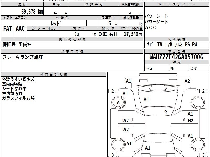Select the 室内薄汚れ inspector note
Image resolution: width=210 pixels, height=157 pixels.
click(12, 93)
